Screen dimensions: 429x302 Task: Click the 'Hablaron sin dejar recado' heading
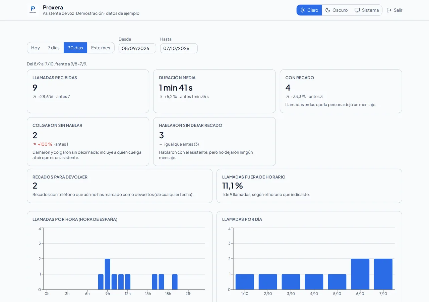190,125
